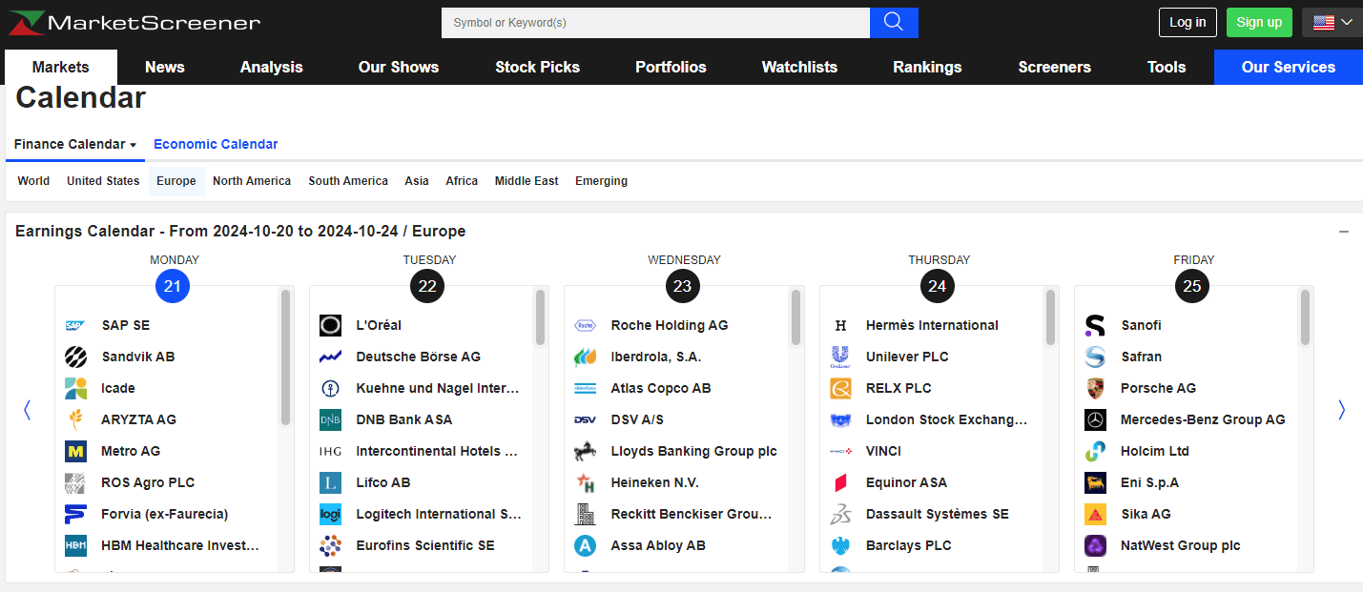Image resolution: width=1363 pixels, height=592 pixels.
Task: Open the HBM Healthcare Investments link
Action: (x=180, y=545)
